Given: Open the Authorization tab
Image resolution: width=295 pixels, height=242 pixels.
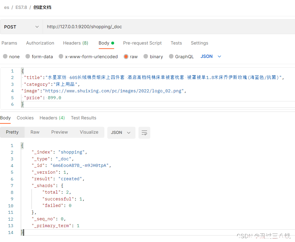Looking at the screenshot, I should [x=40, y=43].
